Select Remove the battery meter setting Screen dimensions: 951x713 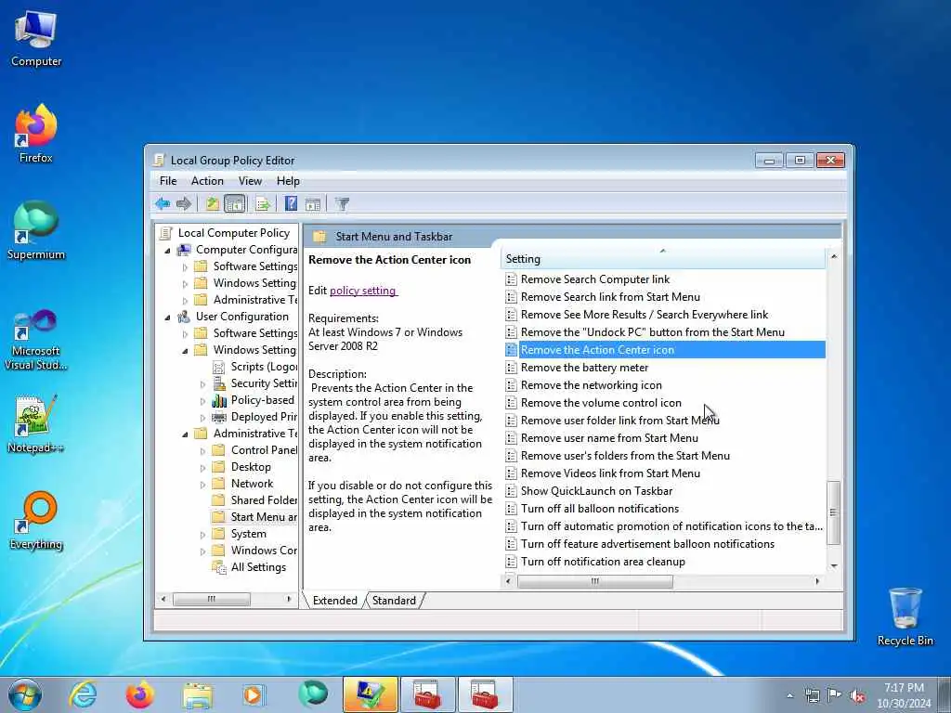coord(584,368)
